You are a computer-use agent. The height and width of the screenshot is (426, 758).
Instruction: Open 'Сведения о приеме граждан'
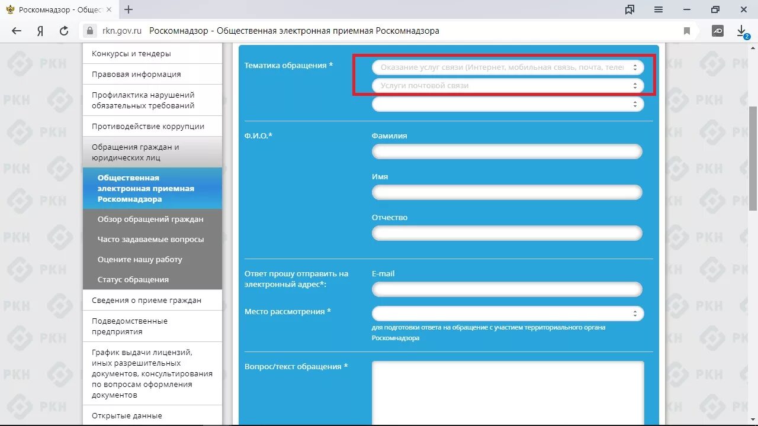152,300
